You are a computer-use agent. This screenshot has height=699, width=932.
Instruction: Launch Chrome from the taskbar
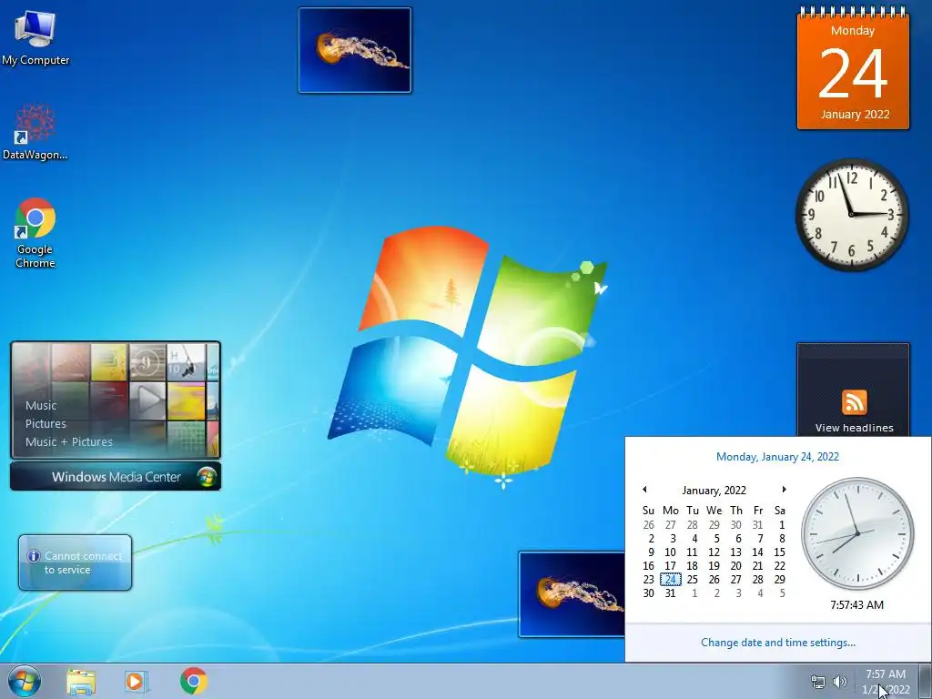(194, 681)
